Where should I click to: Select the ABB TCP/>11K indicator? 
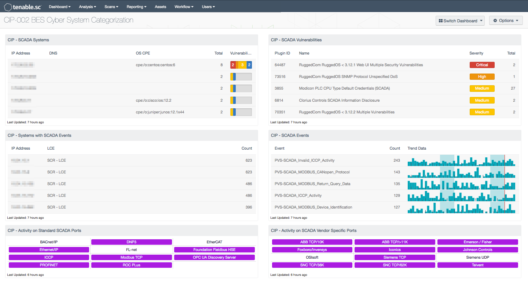[395, 242]
